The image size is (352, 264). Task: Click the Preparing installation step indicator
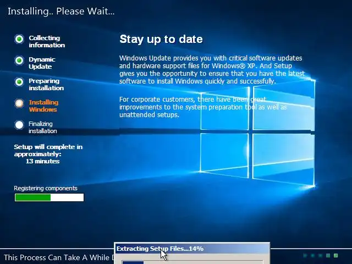pyautogui.click(x=19, y=82)
